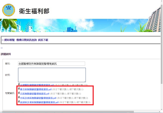The width and height of the screenshot is (163, 113).
Task: Click paperclip icon beside 北區 PDF
Action: click(19, 93)
